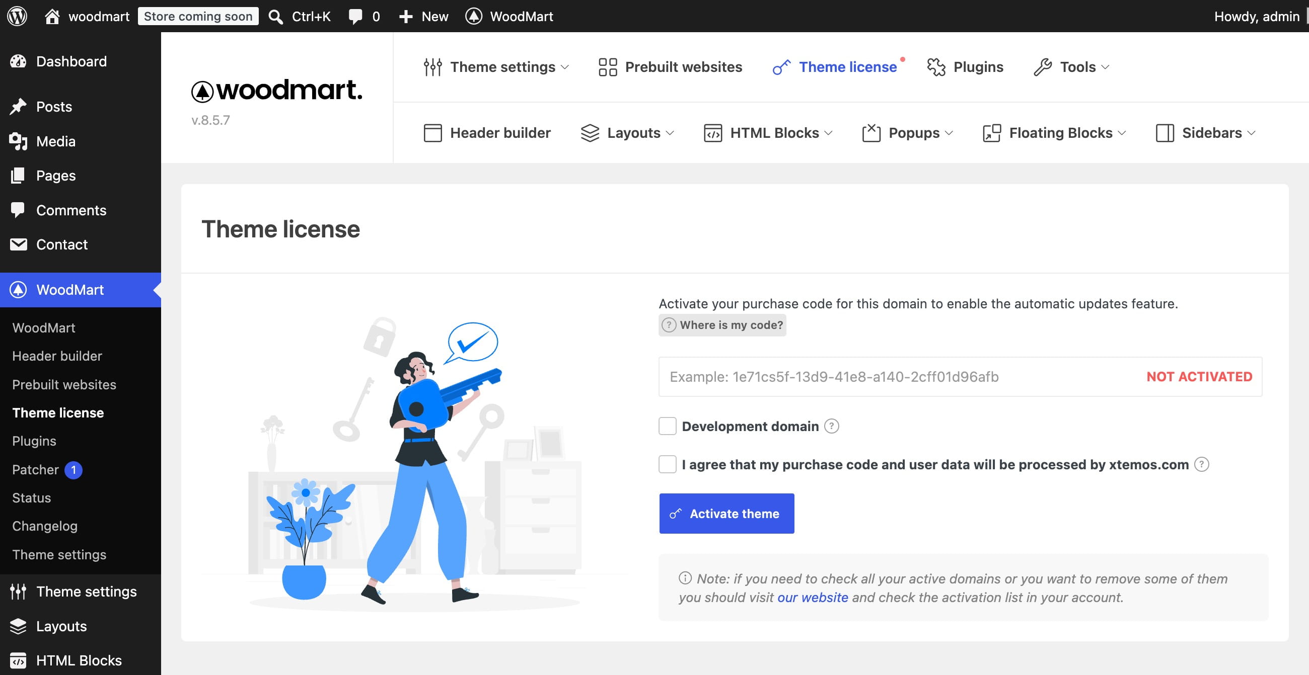The width and height of the screenshot is (1309, 675).
Task: Click the sidebar Theme settings sliders icon
Action: coord(18,592)
